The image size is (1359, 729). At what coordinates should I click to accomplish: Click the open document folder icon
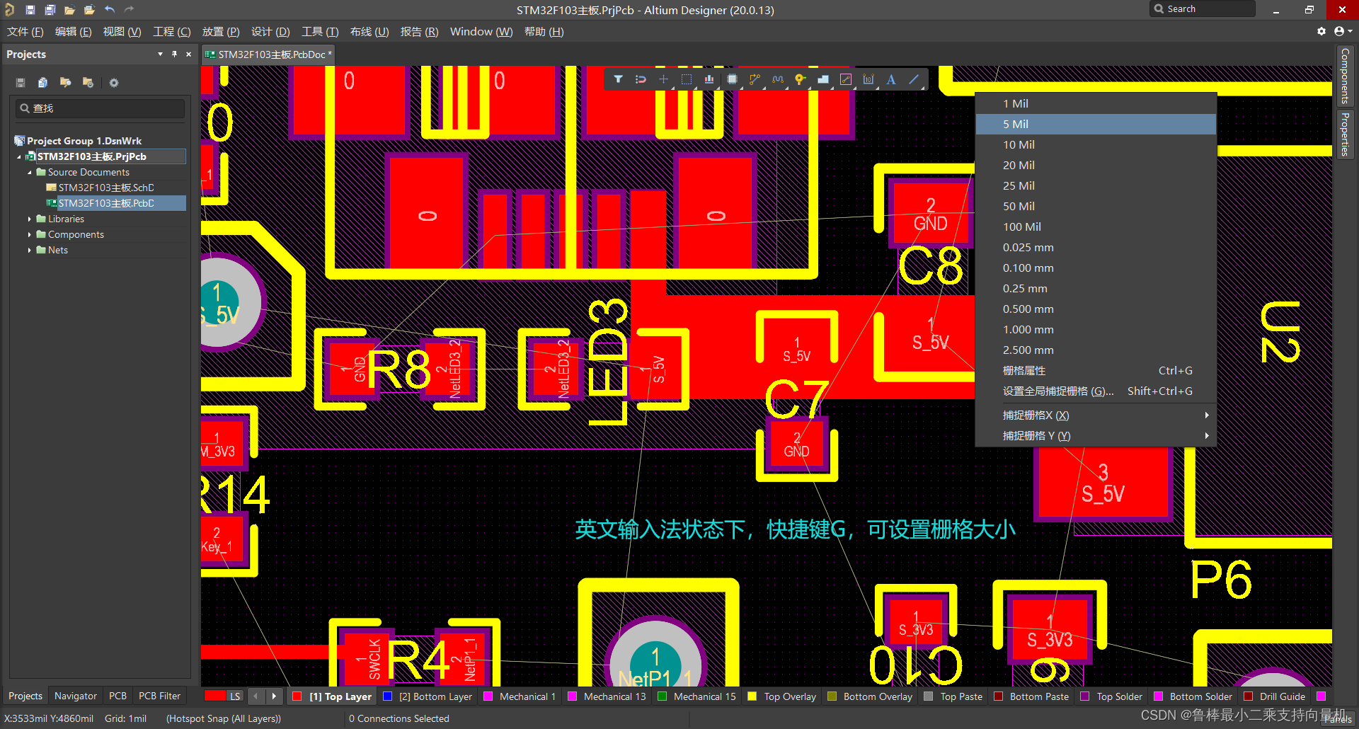point(69,10)
